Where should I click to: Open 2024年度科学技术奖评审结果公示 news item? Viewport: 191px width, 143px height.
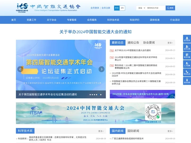tap(136, 59)
